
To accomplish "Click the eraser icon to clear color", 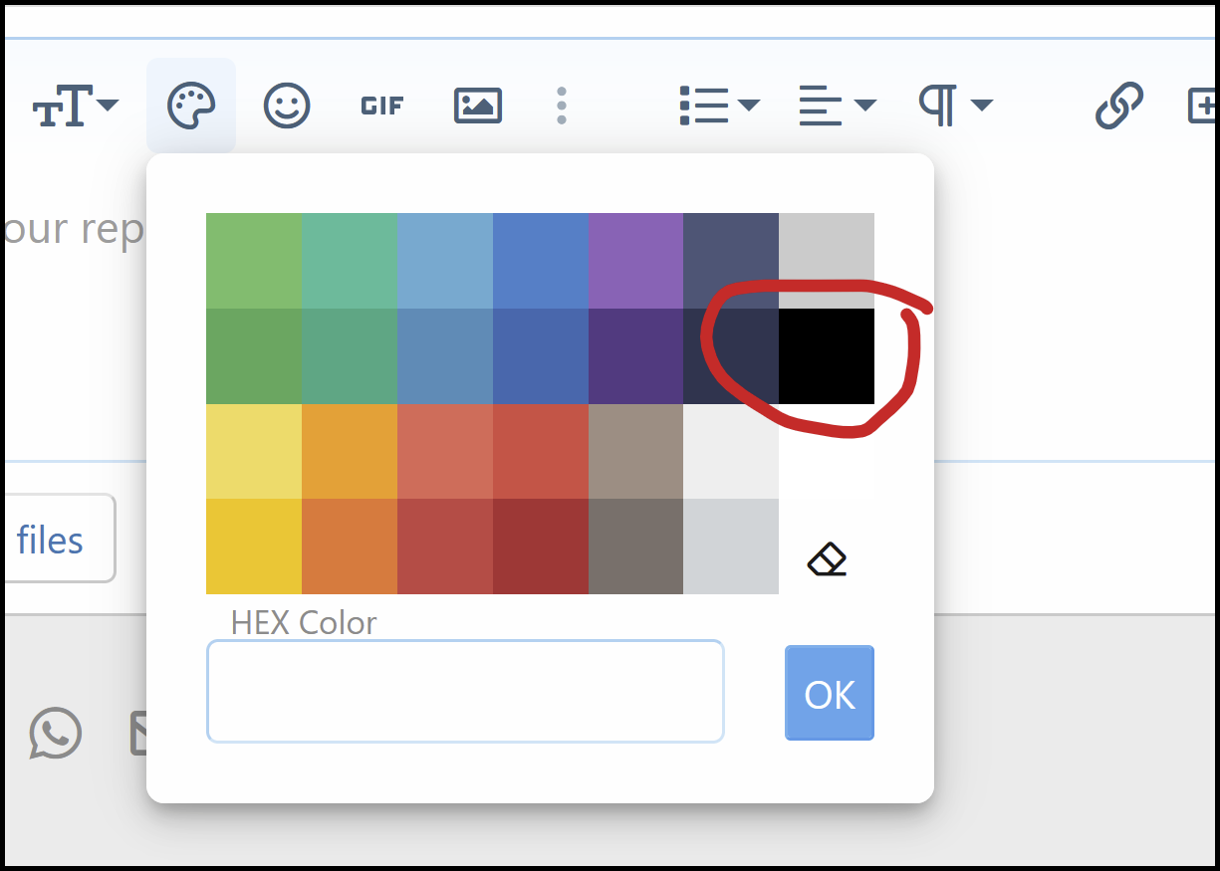I will [x=827, y=559].
